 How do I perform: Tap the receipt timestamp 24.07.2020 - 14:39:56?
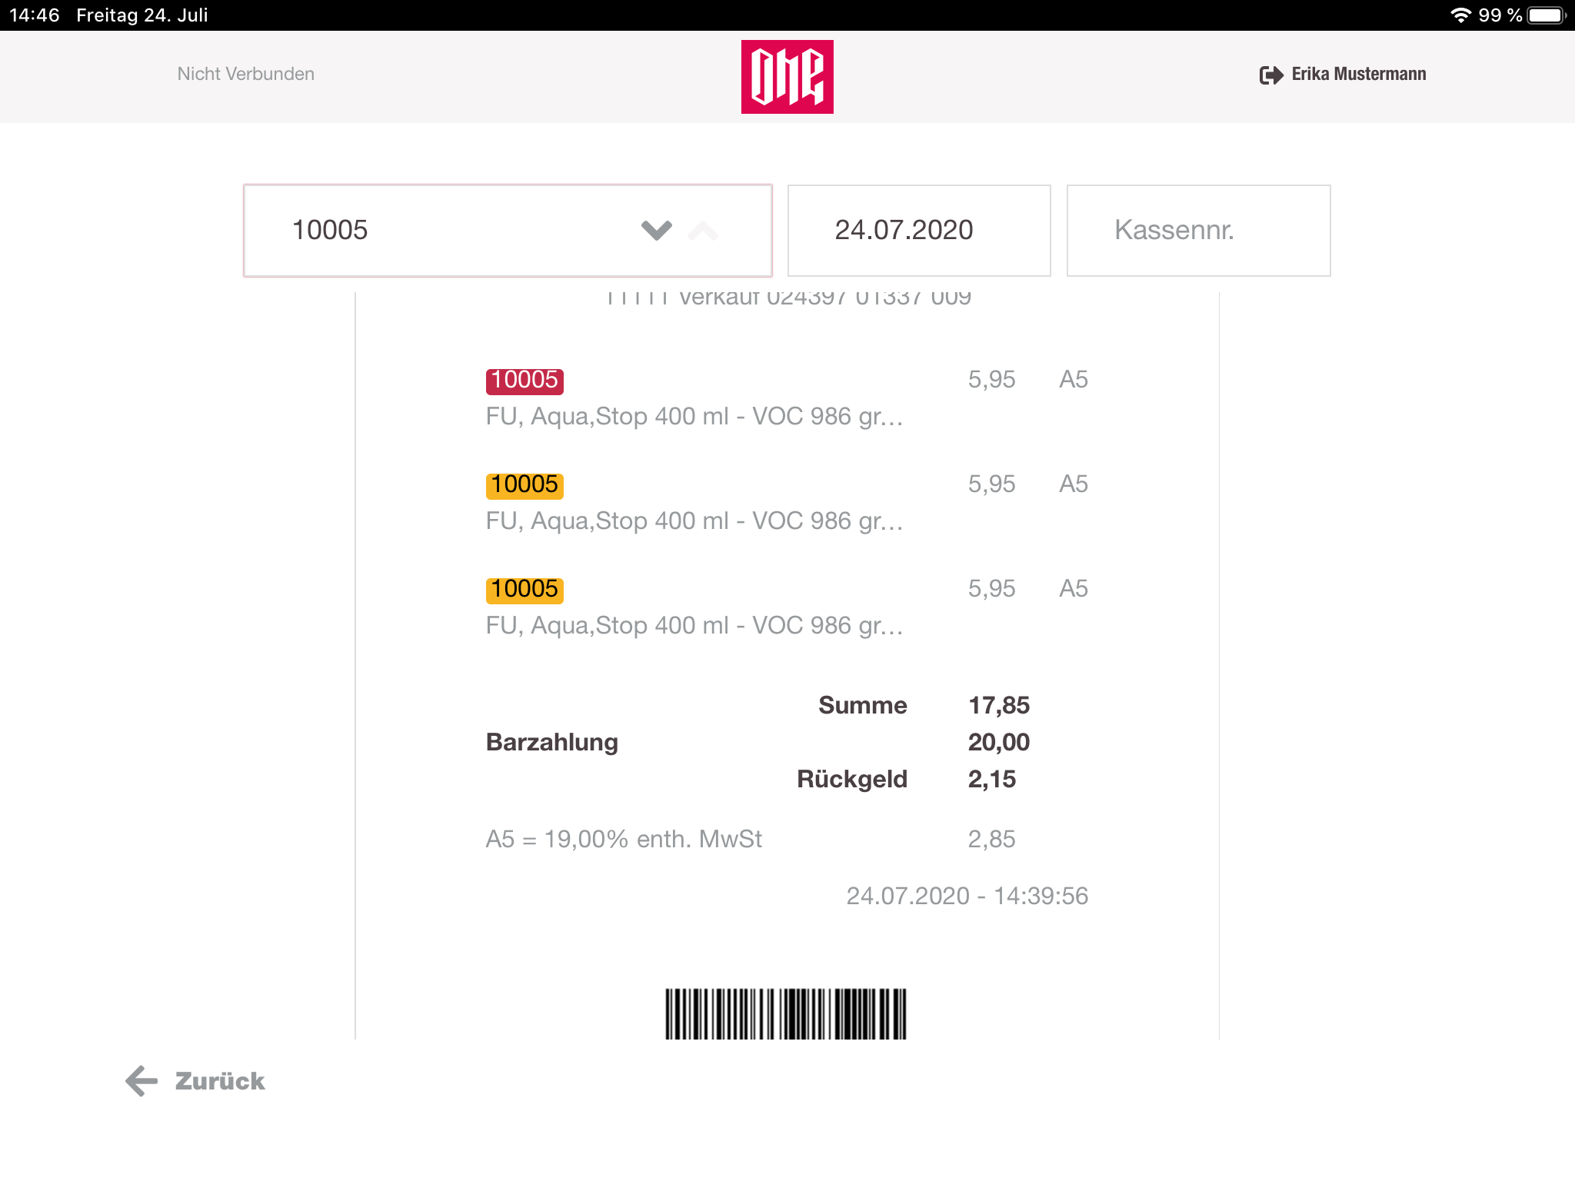tap(967, 896)
